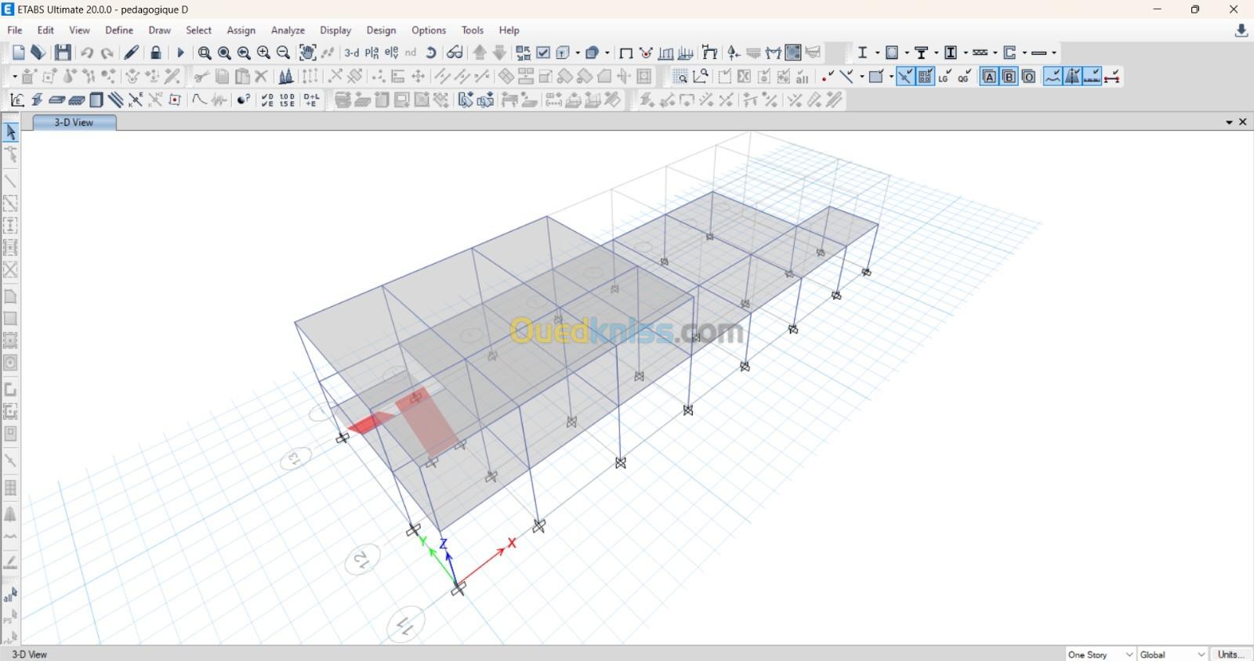Choose the reshape object tool in sidebar

tap(11, 154)
